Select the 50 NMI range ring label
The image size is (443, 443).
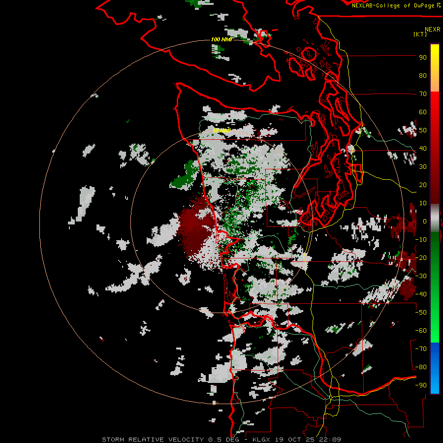(222, 130)
